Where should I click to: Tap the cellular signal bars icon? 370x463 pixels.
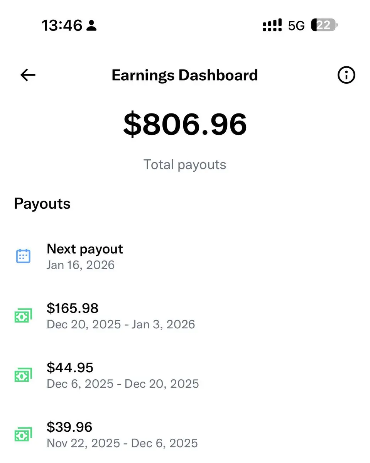(x=272, y=26)
